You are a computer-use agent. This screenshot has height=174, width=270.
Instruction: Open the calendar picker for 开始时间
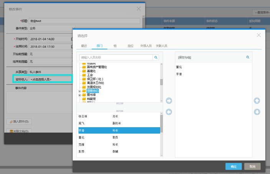[x=72, y=39]
